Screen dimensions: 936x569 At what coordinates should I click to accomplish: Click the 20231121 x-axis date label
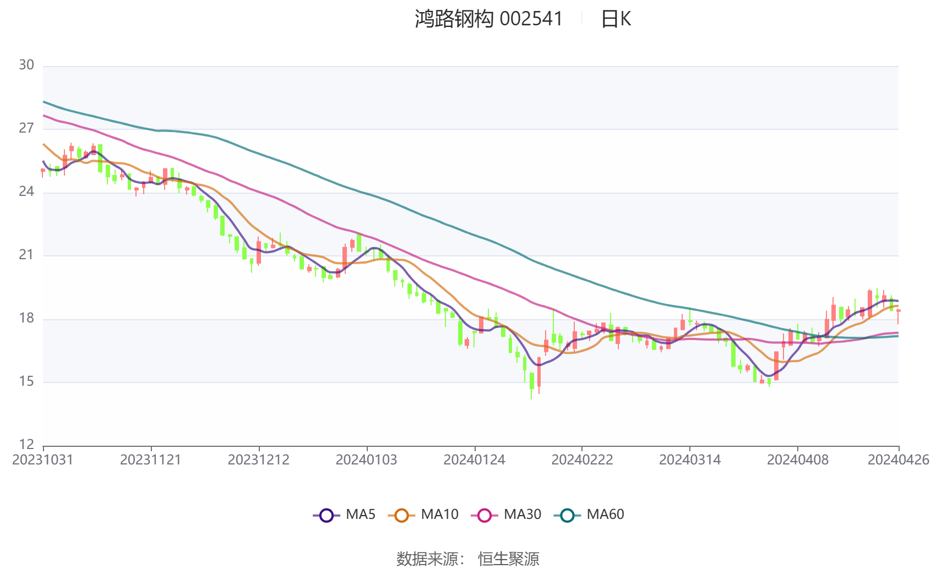[151, 460]
